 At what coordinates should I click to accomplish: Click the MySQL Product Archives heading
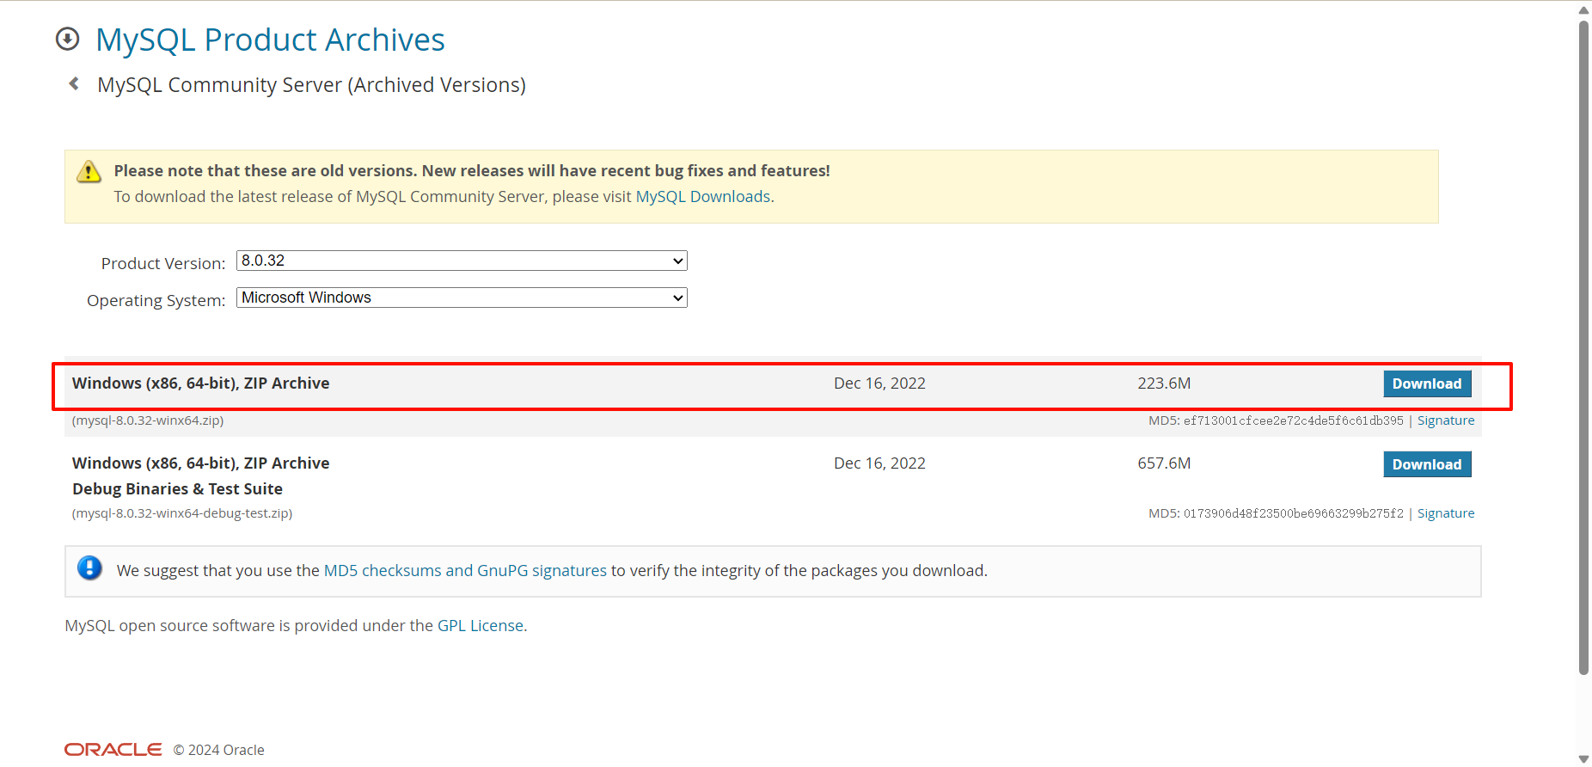click(x=270, y=40)
